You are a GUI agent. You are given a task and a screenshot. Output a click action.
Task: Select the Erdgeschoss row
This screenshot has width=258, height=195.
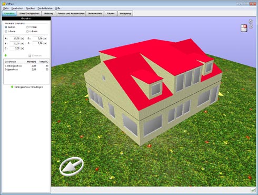click(26, 70)
